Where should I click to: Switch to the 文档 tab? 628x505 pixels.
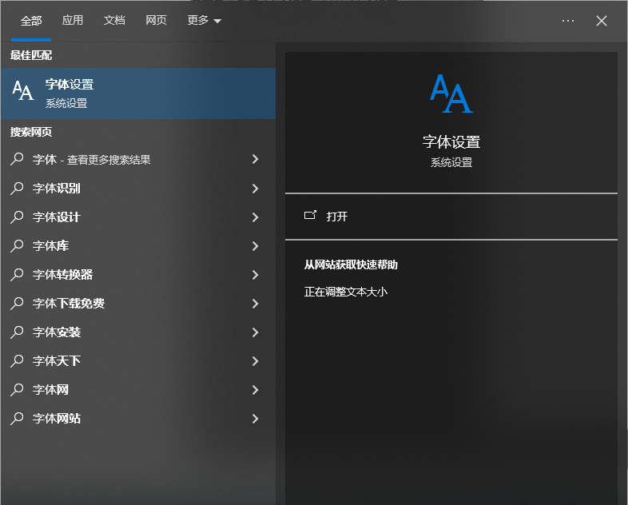[114, 21]
